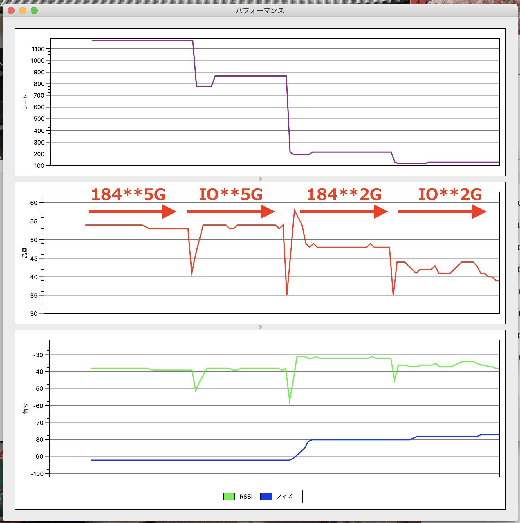Viewport: 520px width, 523px height.
Task: Click the パフォーマンス window title
Action: pos(260,11)
